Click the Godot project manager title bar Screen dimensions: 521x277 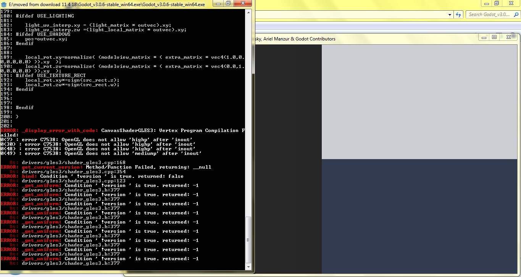point(382,39)
